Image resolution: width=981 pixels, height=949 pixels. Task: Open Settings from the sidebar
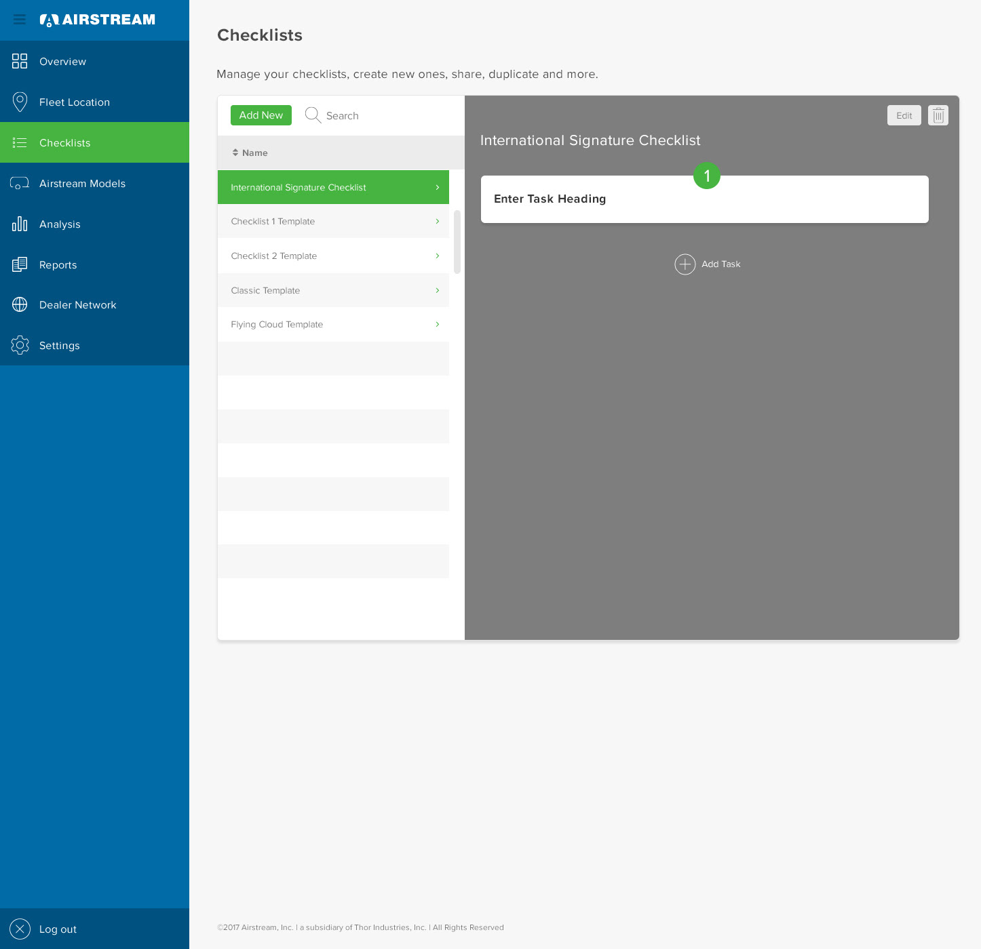(94, 345)
